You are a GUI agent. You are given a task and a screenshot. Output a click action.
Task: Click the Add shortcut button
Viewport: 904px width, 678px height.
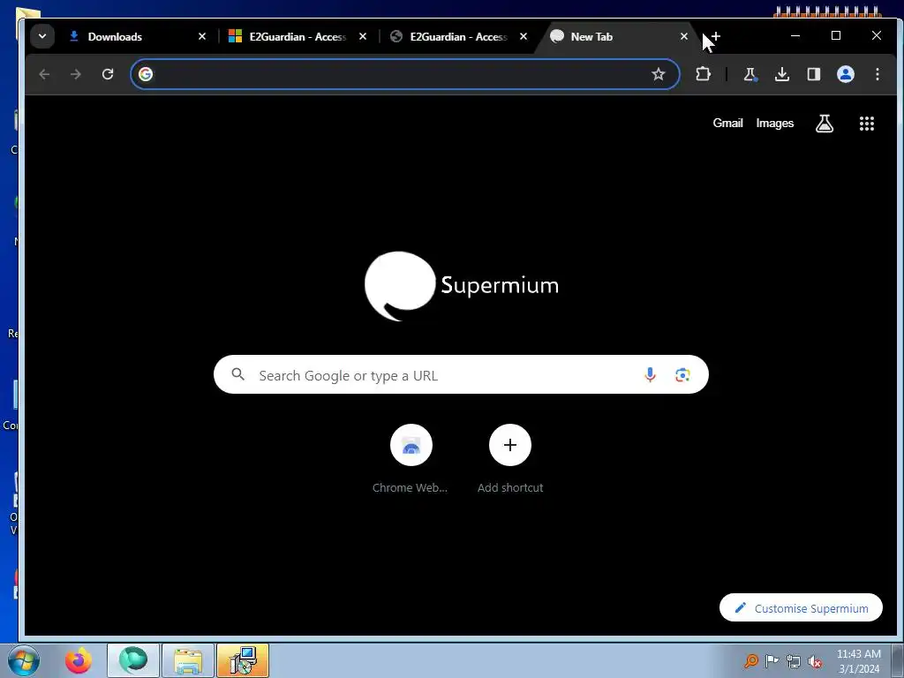[x=509, y=458]
